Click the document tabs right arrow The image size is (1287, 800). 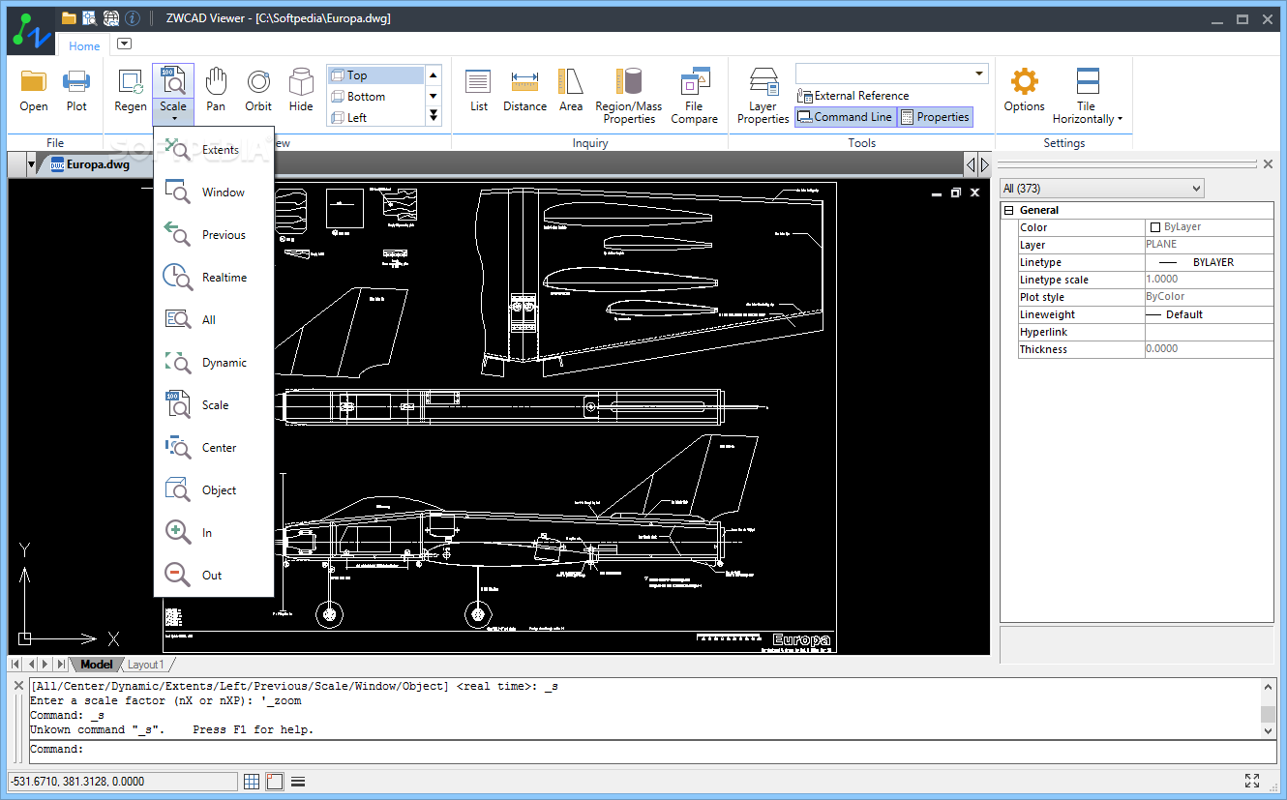coord(984,164)
